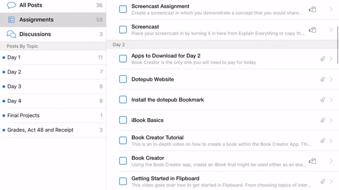Click description 'Place your screencast in by turning...'
Viewport: 339px width, 190px height.
pos(218,34)
